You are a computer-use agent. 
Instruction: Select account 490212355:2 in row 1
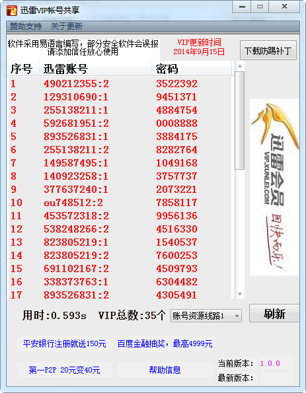(77, 84)
